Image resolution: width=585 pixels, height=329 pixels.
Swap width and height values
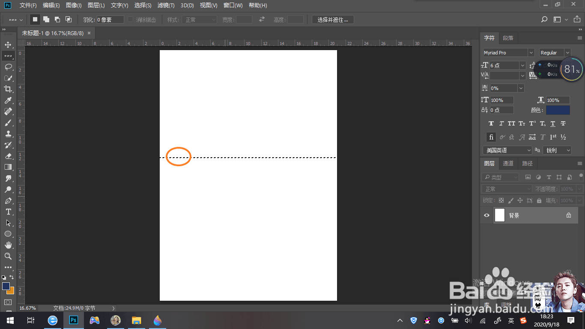click(262, 19)
